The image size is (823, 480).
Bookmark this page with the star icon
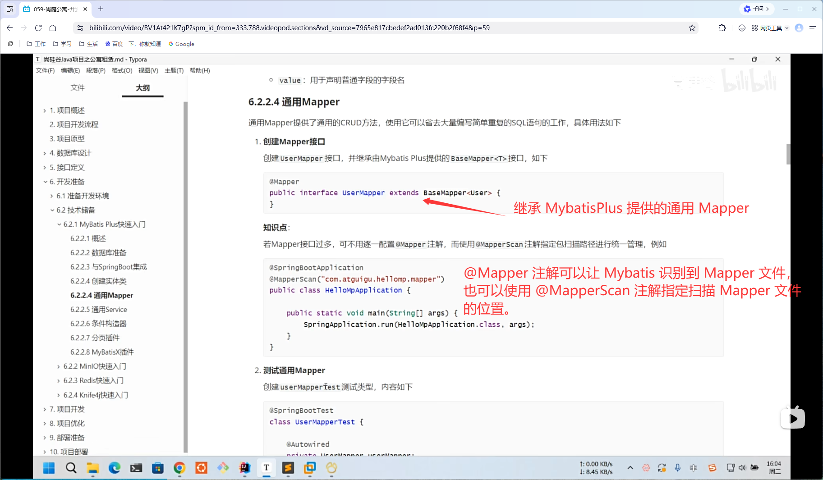692,28
